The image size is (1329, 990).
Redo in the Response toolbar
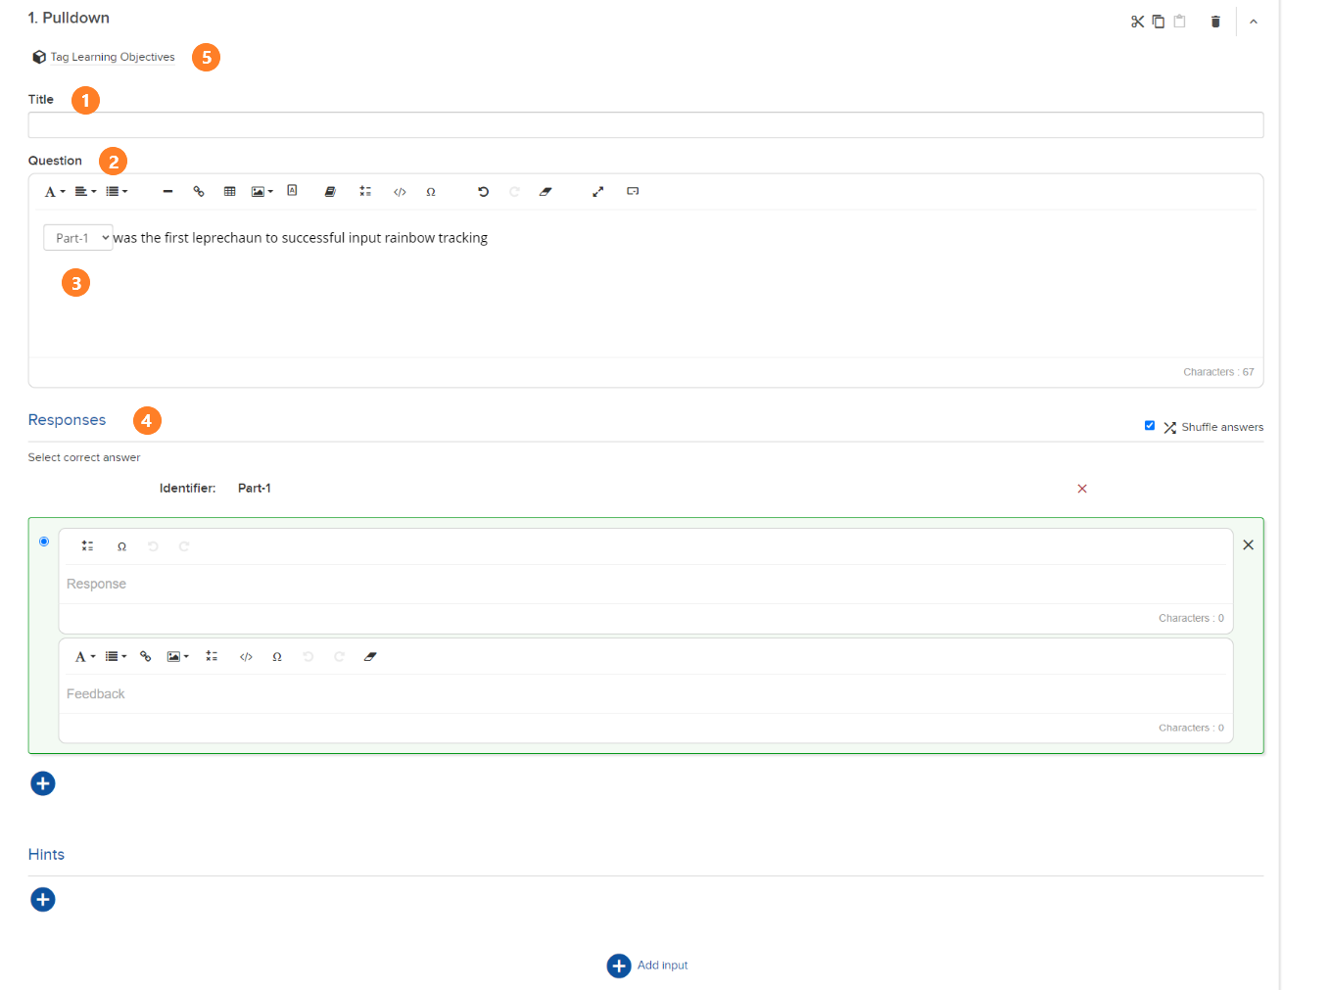click(x=184, y=546)
